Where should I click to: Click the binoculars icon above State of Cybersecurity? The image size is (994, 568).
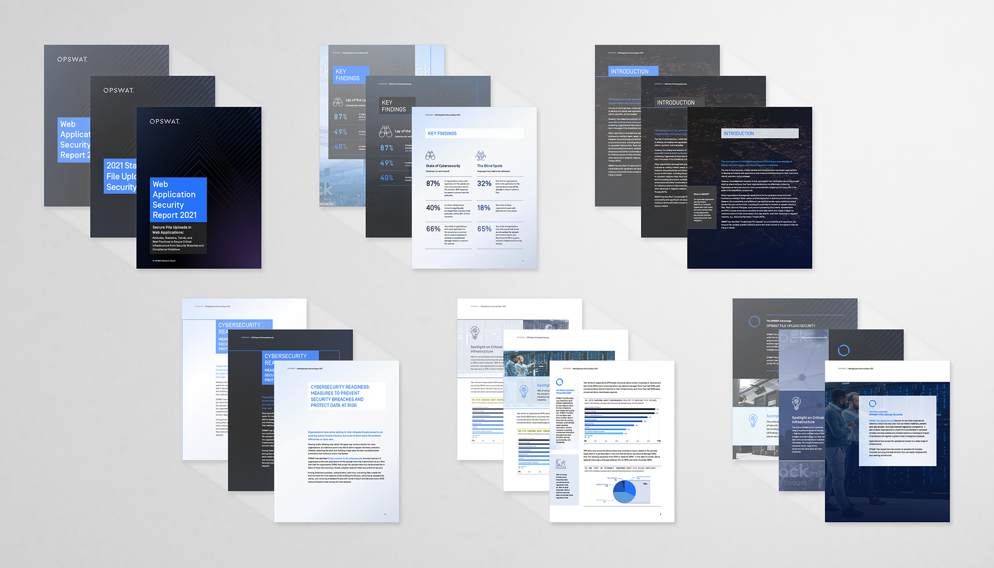(x=430, y=155)
